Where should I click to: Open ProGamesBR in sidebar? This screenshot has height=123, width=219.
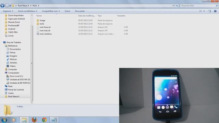14,26
